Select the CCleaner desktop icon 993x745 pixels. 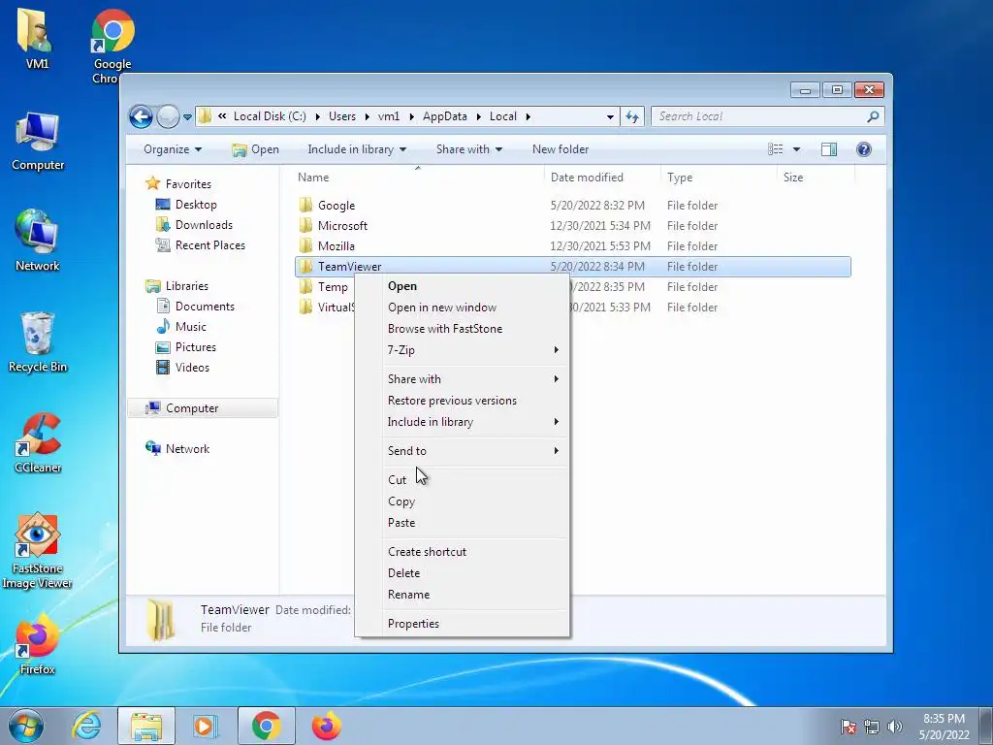[38, 442]
